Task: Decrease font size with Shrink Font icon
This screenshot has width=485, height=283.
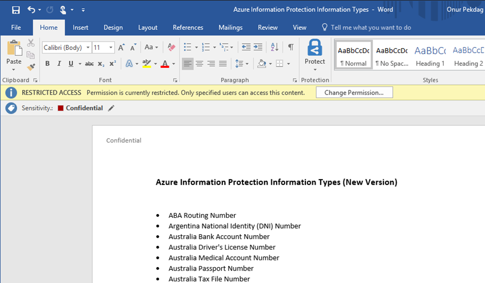Action: click(x=133, y=47)
